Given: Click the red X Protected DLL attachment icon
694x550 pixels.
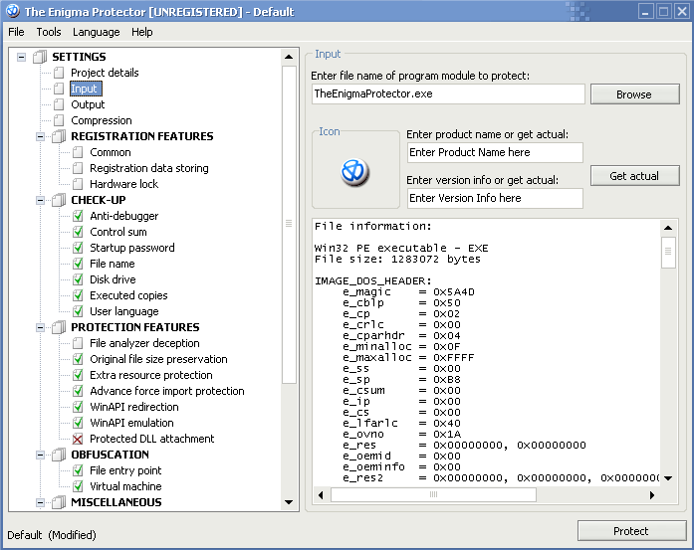Looking at the screenshot, I should [x=78, y=439].
